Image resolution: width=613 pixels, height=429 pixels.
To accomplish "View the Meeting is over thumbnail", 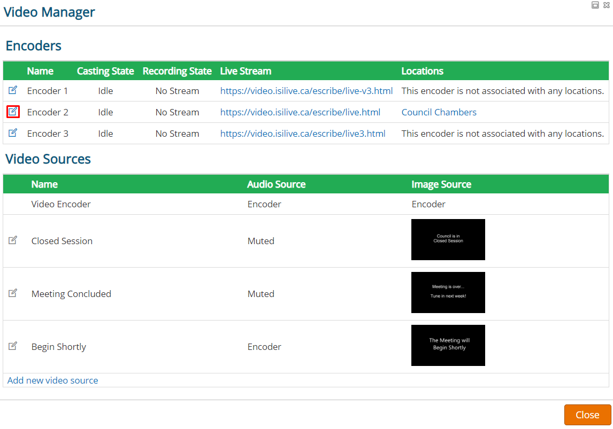I will coord(448,292).
